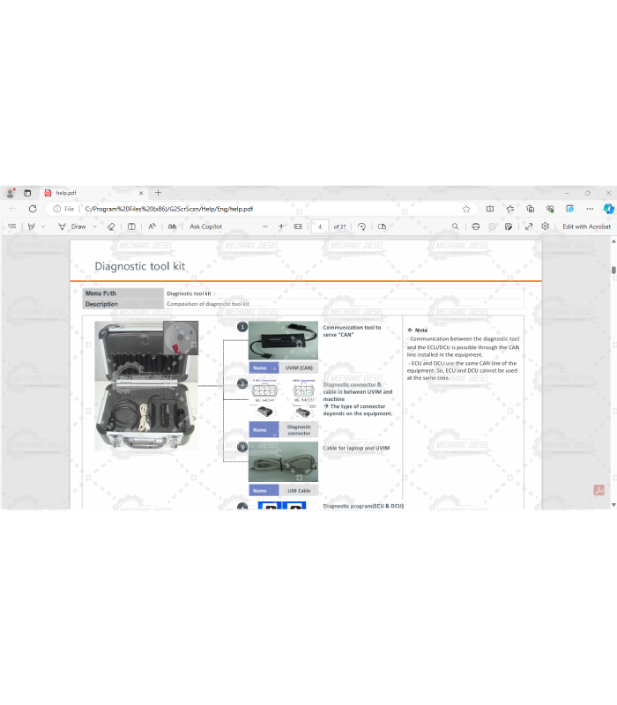
Task: Click the Ask Copilot button
Action: [x=205, y=226]
